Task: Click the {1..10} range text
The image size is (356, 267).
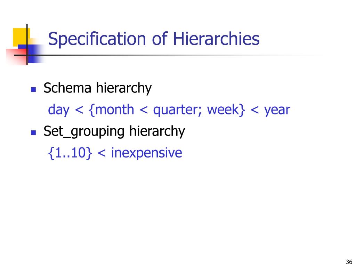Action: pyautogui.click(x=70, y=153)
